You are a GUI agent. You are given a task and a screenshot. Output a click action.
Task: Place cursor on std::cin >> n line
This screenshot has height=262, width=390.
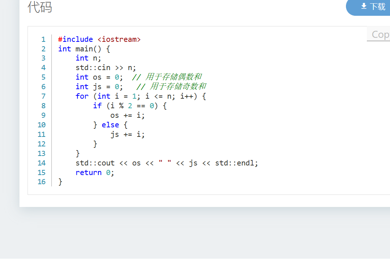[x=106, y=68]
